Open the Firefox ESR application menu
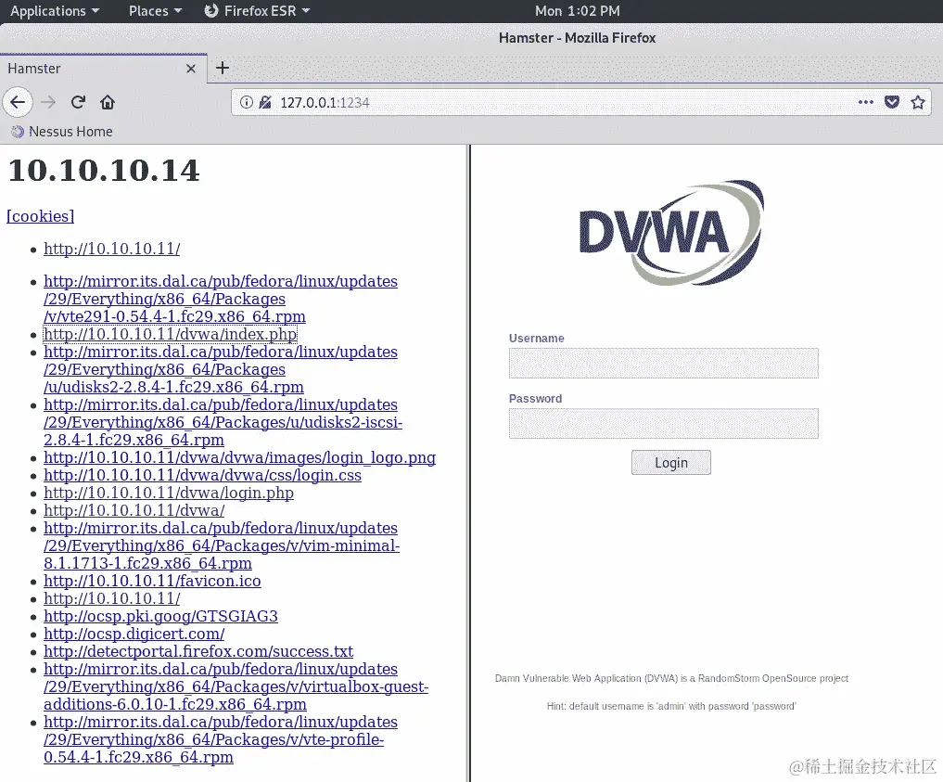The height and width of the screenshot is (782, 943). [x=258, y=11]
